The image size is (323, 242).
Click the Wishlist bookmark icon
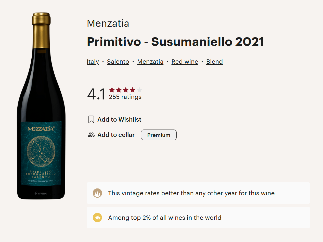tap(91, 119)
